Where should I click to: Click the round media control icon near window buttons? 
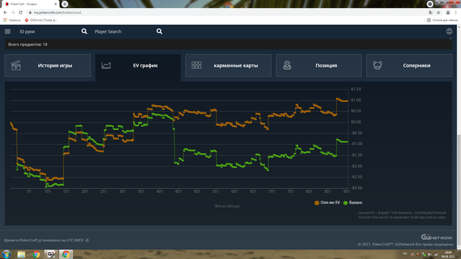click(x=430, y=4)
